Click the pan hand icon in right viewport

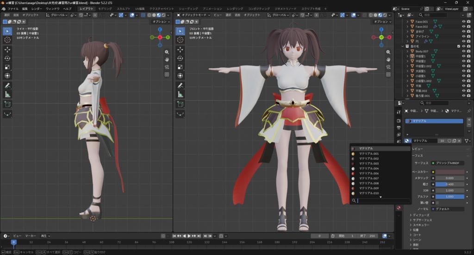pyautogui.click(x=388, y=59)
